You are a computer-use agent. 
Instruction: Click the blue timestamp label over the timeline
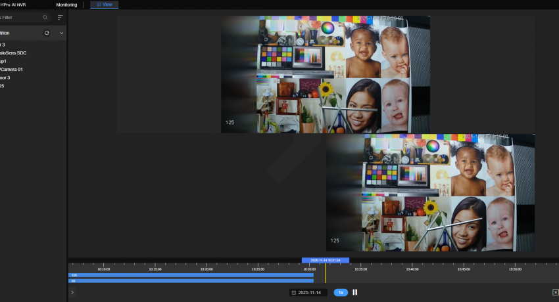pos(325,261)
